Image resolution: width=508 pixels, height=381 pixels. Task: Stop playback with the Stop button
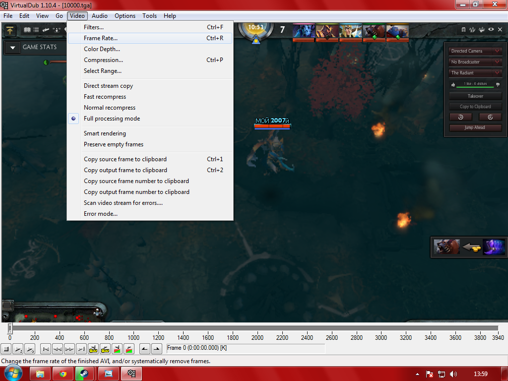5,349
